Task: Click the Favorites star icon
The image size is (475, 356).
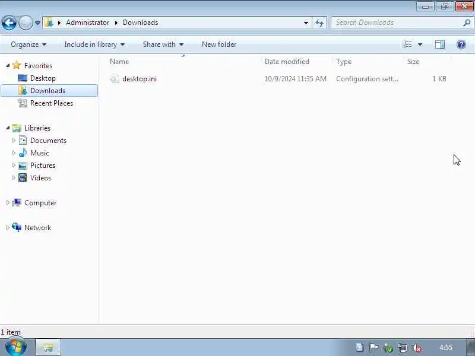Action: (x=17, y=65)
